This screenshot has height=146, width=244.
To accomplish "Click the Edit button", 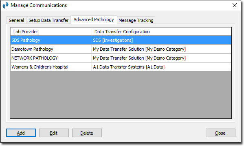I will point(54,133).
